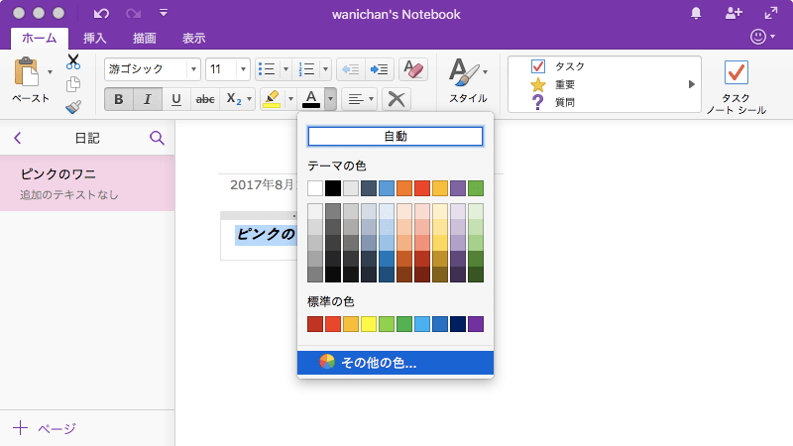Clear formatting with eraser icon
Screen dimensions: 793x446
click(413, 69)
